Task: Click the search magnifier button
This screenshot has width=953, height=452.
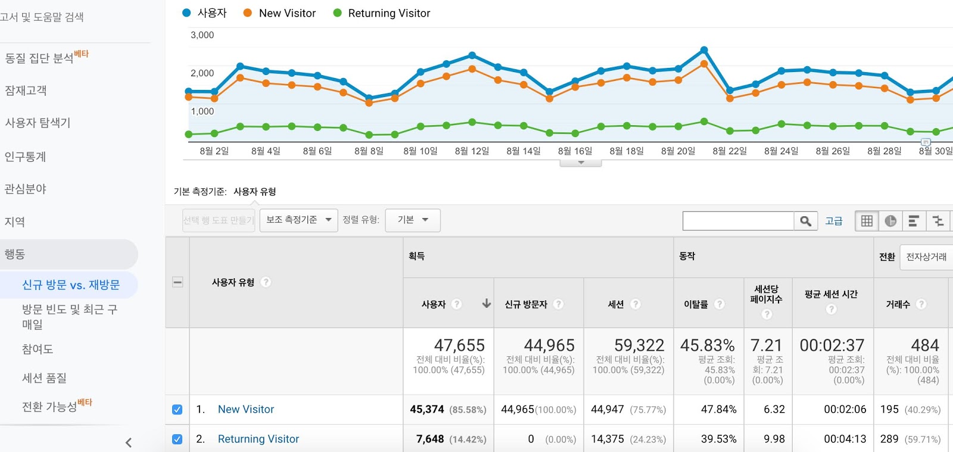Action: coord(805,221)
